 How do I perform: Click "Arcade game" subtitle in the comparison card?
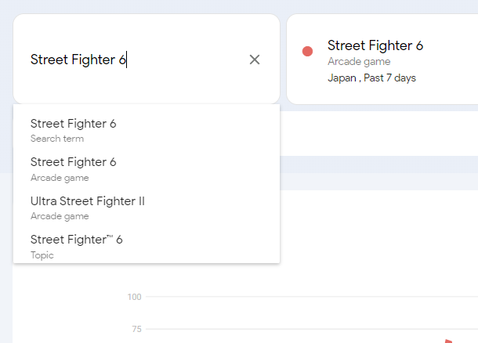coord(359,62)
